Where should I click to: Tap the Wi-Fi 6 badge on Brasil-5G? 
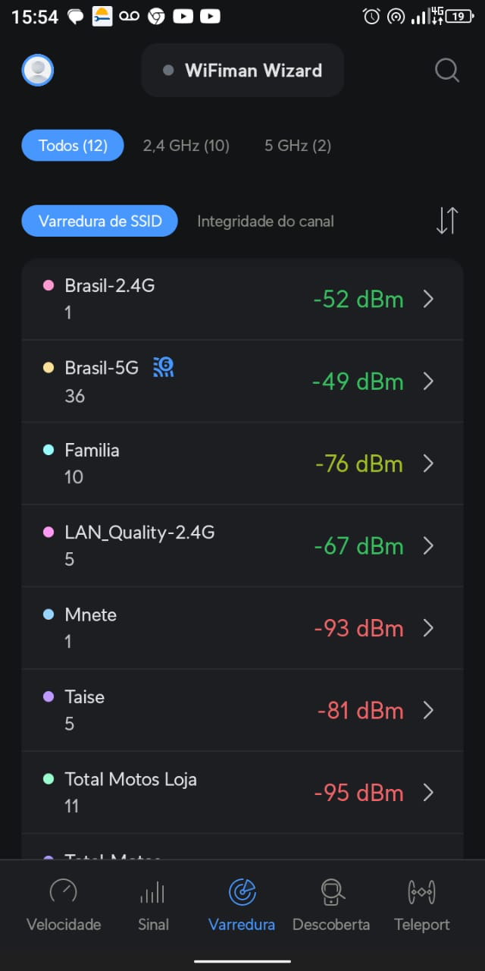[163, 368]
